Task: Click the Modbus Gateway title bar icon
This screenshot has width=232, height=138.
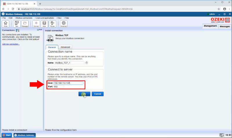Action: pyautogui.click(x=3, y=14)
